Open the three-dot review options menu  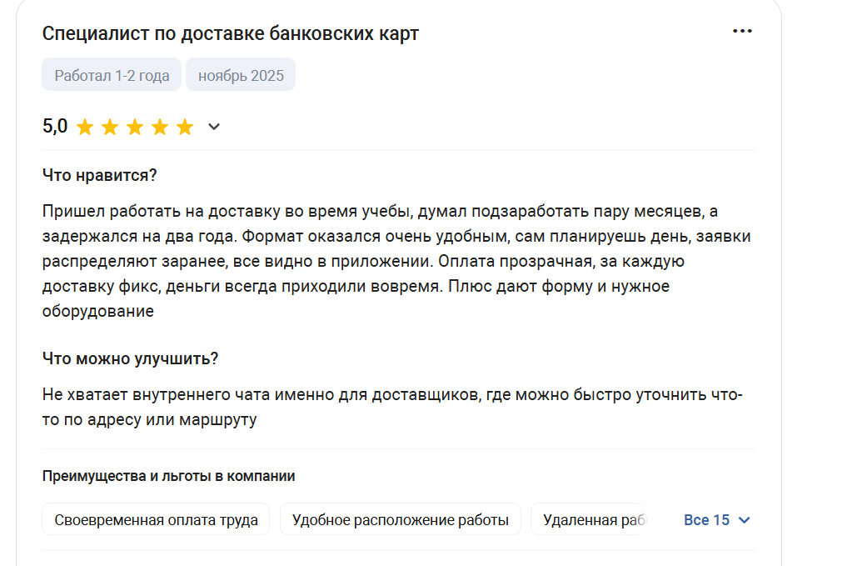pos(742,32)
